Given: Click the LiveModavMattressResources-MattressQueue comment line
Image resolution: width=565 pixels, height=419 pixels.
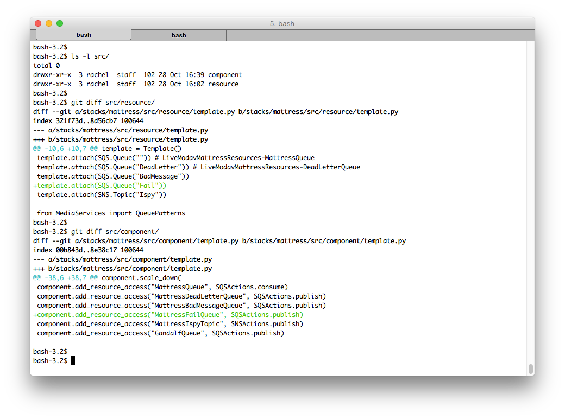Looking at the screenshot, I should coord(175,158).
